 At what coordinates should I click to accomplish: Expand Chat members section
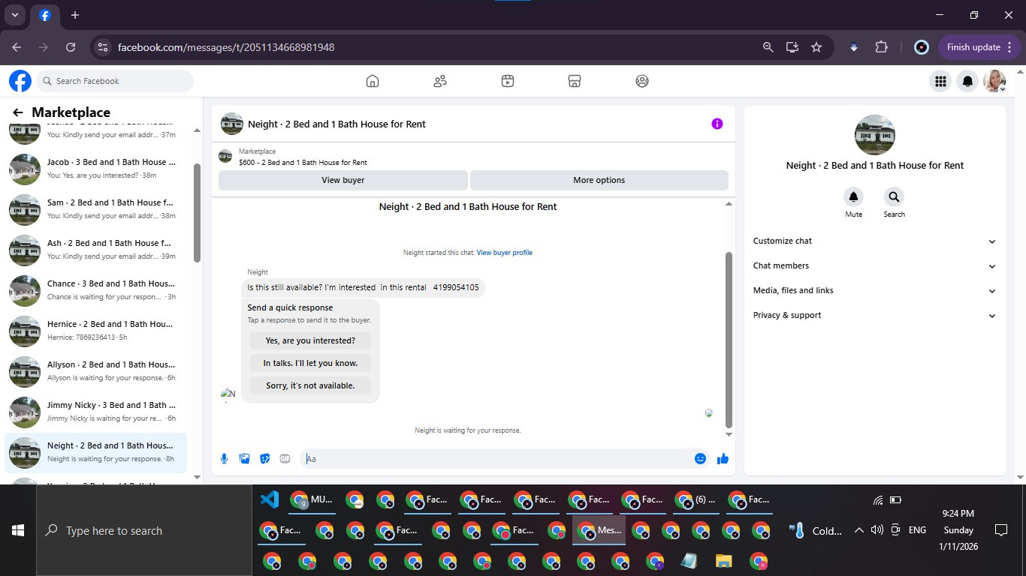[x=874, y=265]
